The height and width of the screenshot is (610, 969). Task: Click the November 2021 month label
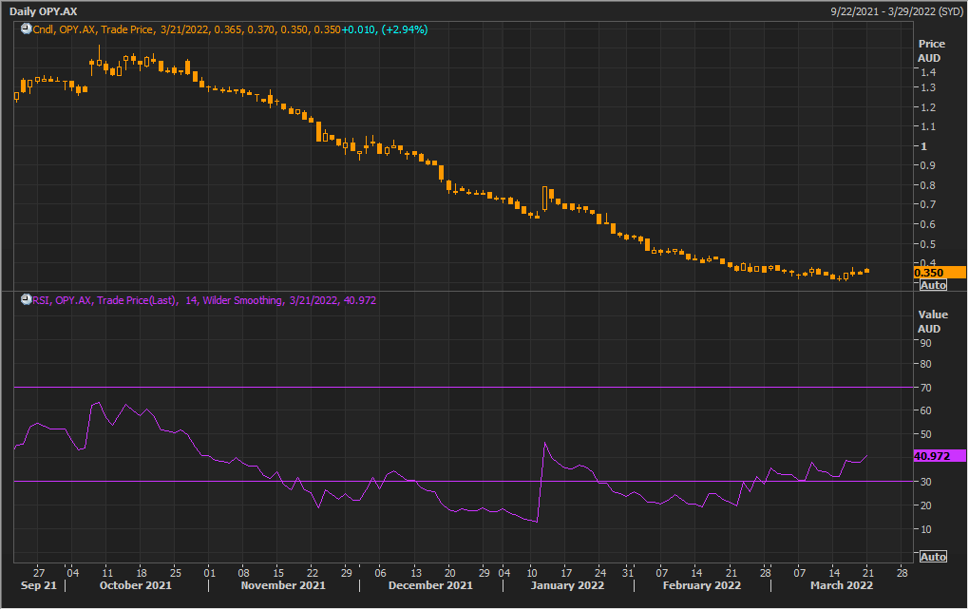(x=283, y=585)
